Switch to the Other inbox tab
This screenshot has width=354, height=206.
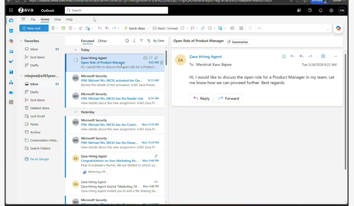click(102, 41)
